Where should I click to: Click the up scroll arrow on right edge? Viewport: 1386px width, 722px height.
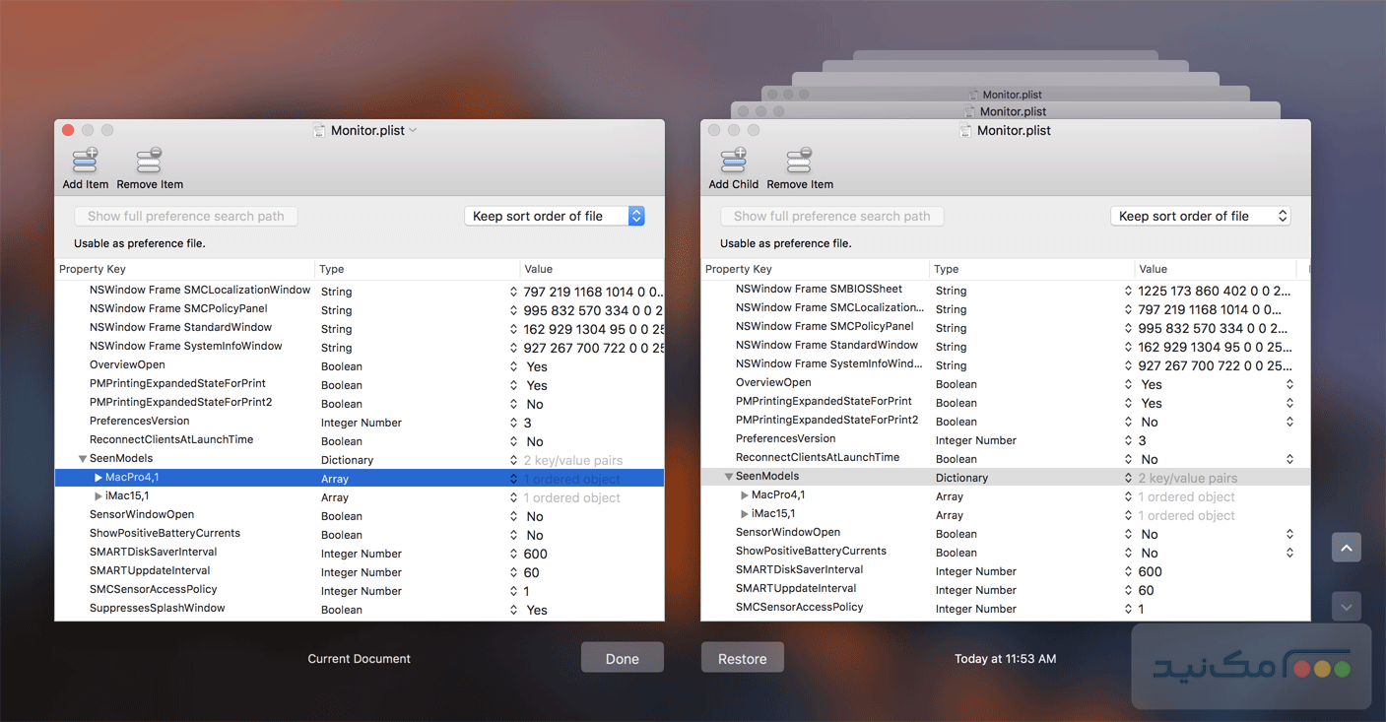pyautogui.click(x=1347, y=547)
